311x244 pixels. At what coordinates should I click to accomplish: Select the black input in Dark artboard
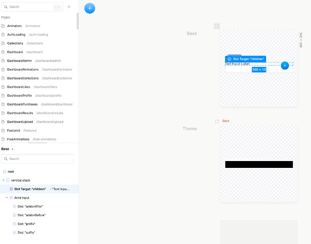coord(259,164)
